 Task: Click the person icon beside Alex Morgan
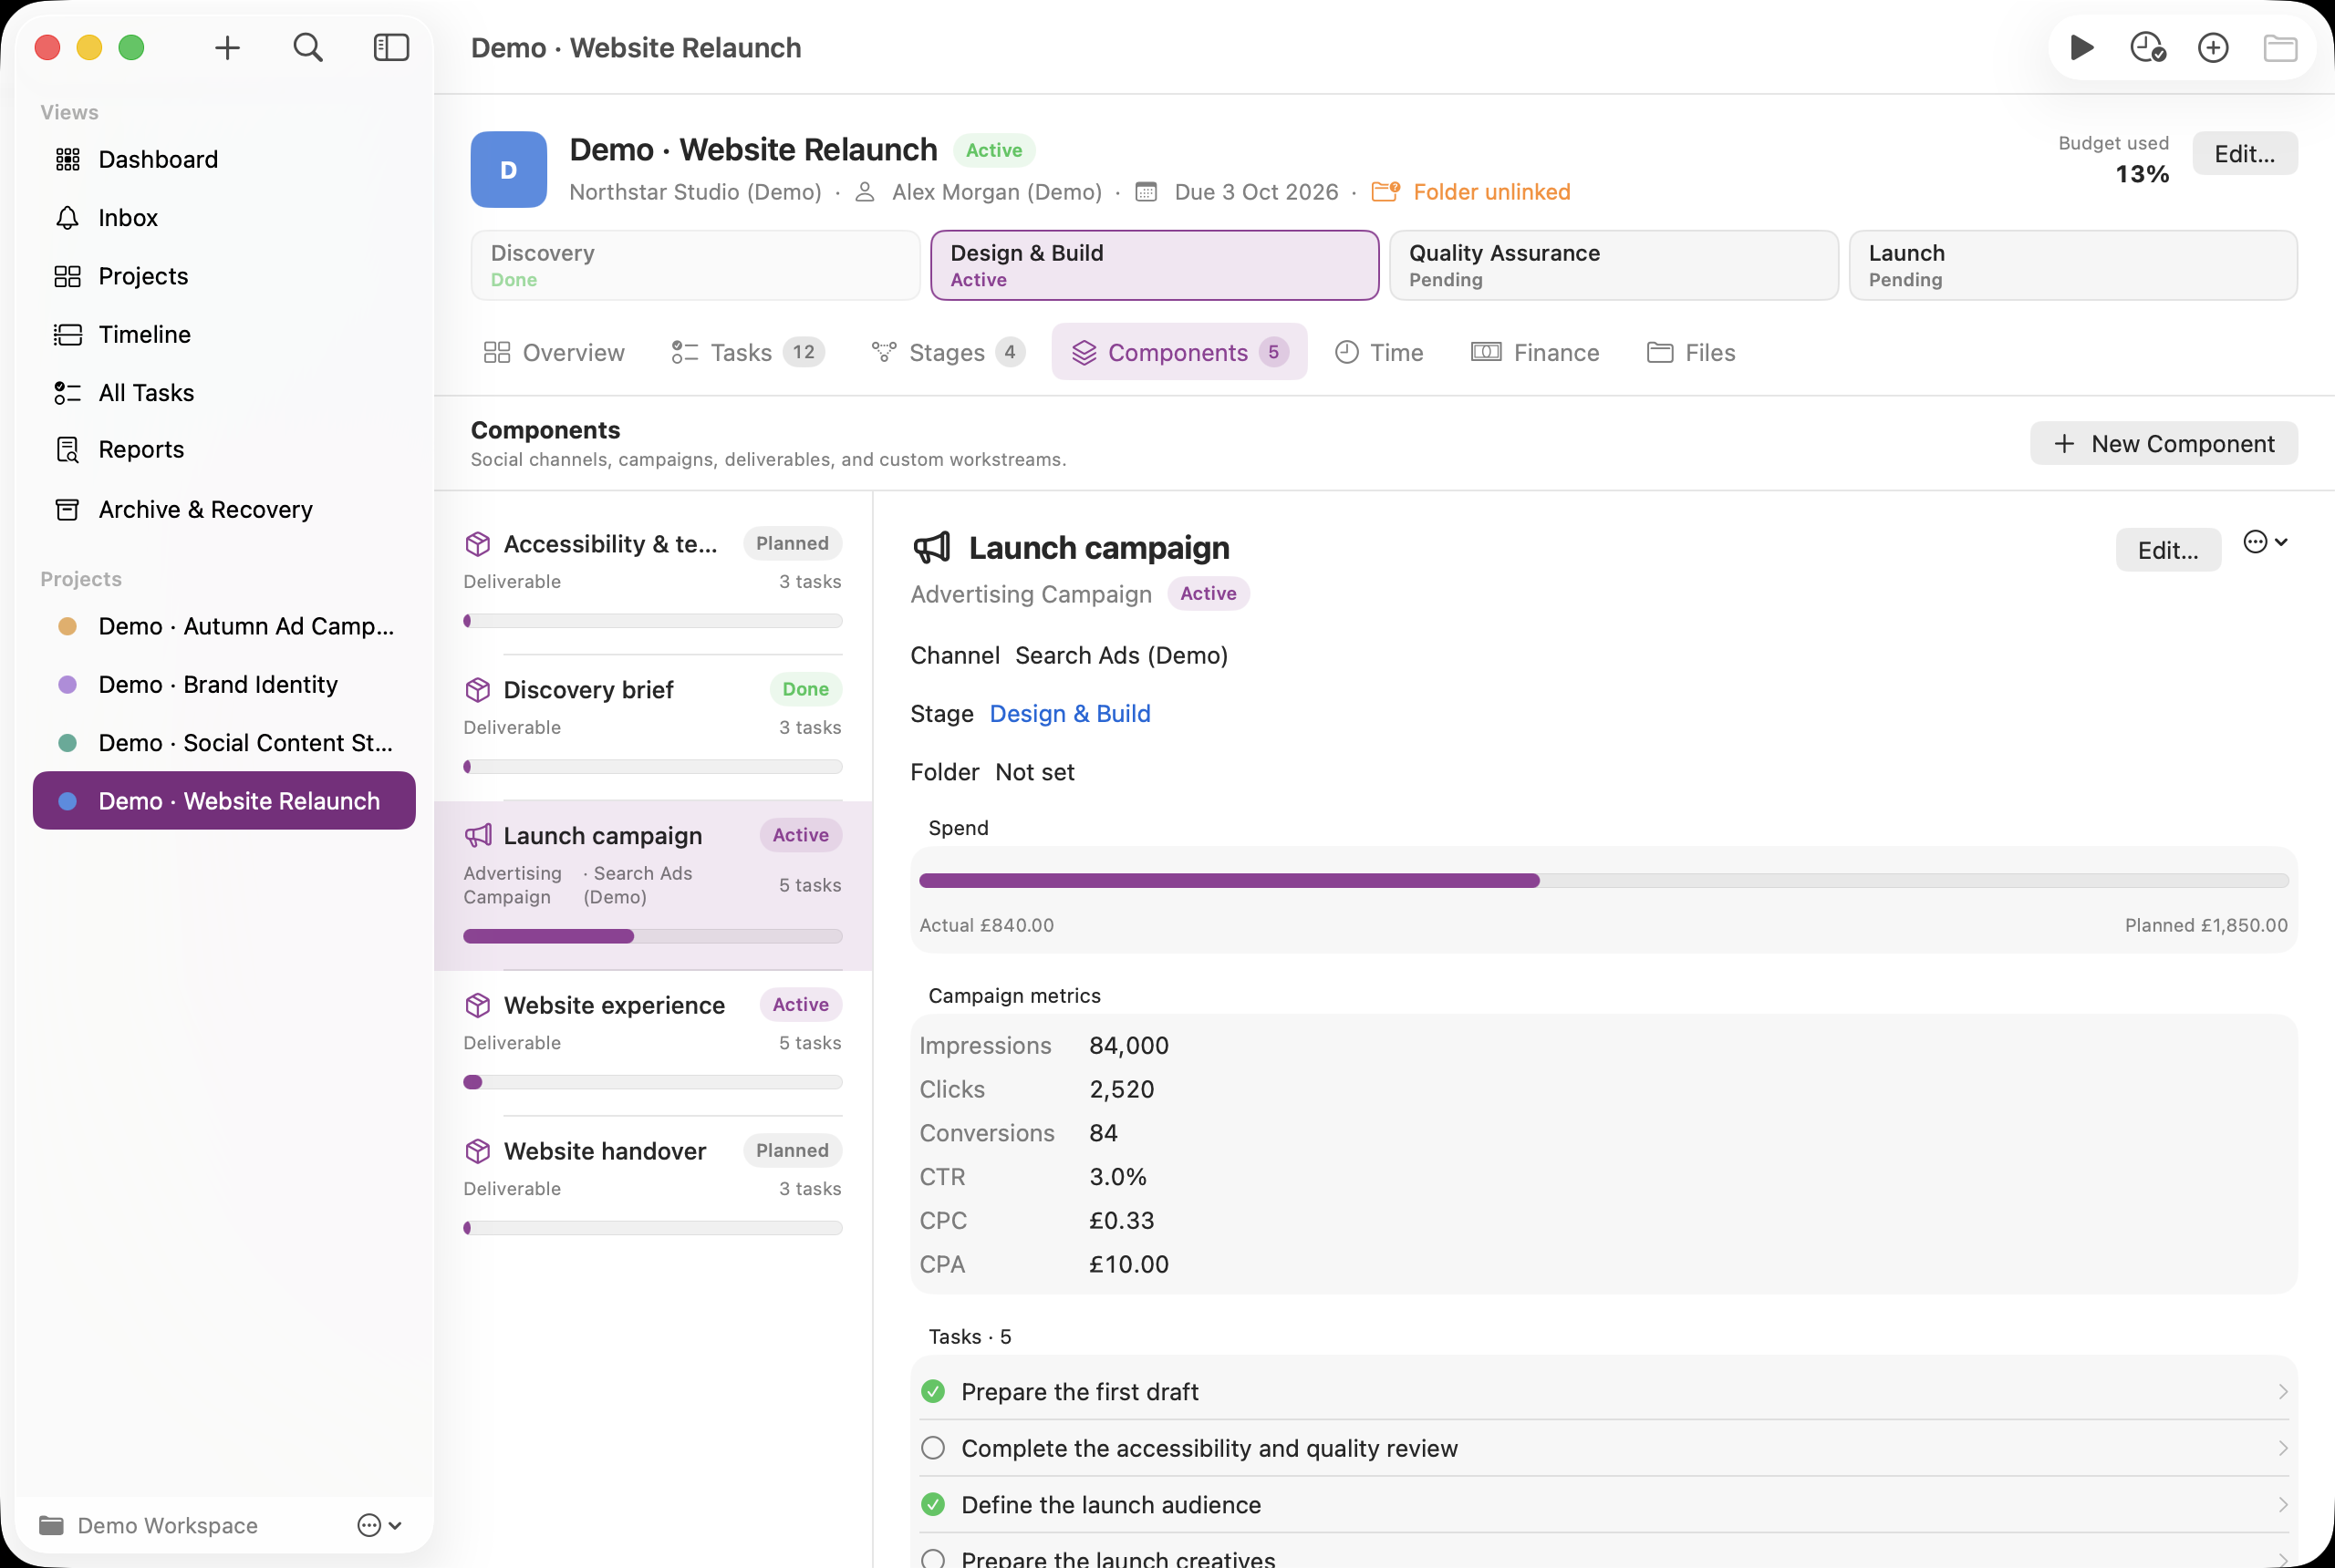point(866,192)
